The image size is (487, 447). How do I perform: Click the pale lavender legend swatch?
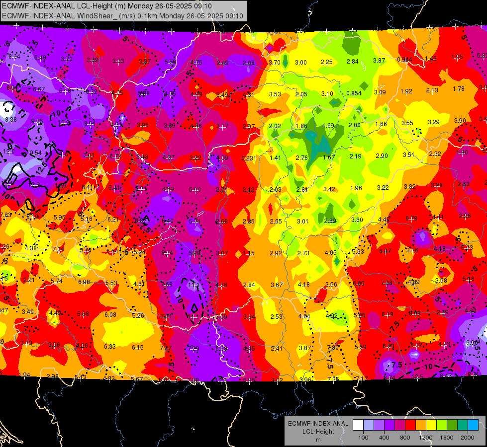(x=368, y=425)
